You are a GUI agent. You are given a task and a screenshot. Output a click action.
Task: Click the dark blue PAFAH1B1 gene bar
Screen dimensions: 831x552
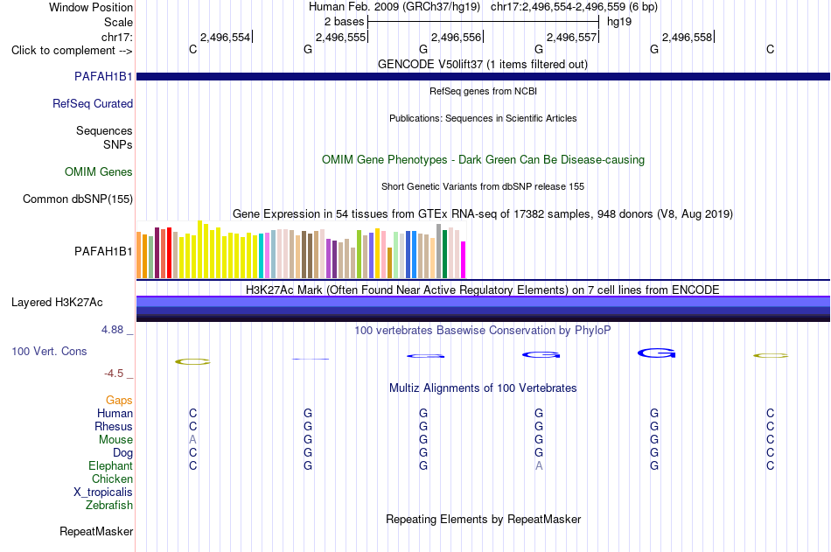[x=483, y=77]
